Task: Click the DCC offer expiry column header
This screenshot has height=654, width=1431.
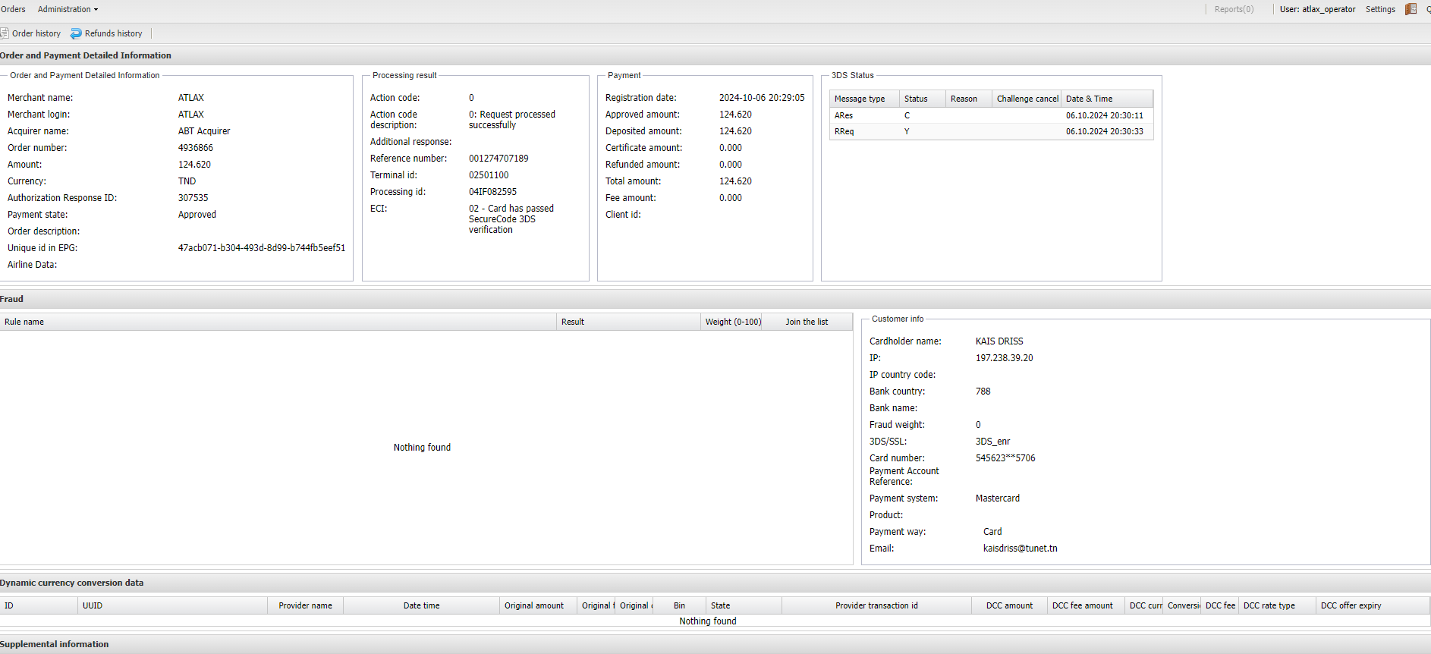Action: 1351,605
